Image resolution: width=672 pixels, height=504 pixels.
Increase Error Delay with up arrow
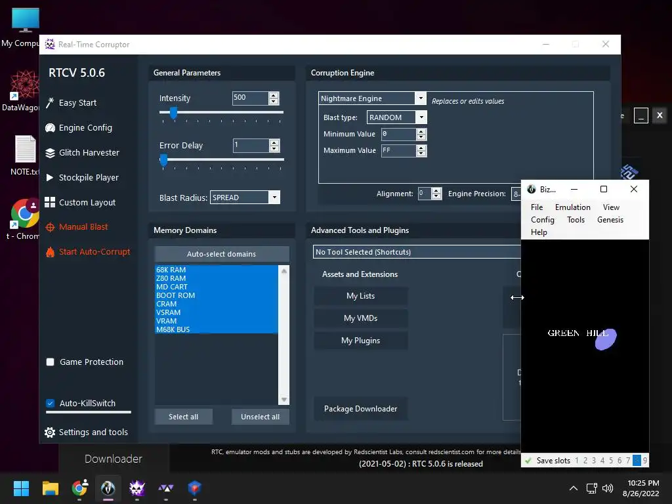tap(274, 142)
